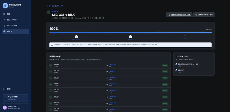Click the 更新 一昨日 timestamp
Image resolution: width=230 pixels, height=112 pixels.
tap(208, 30)
